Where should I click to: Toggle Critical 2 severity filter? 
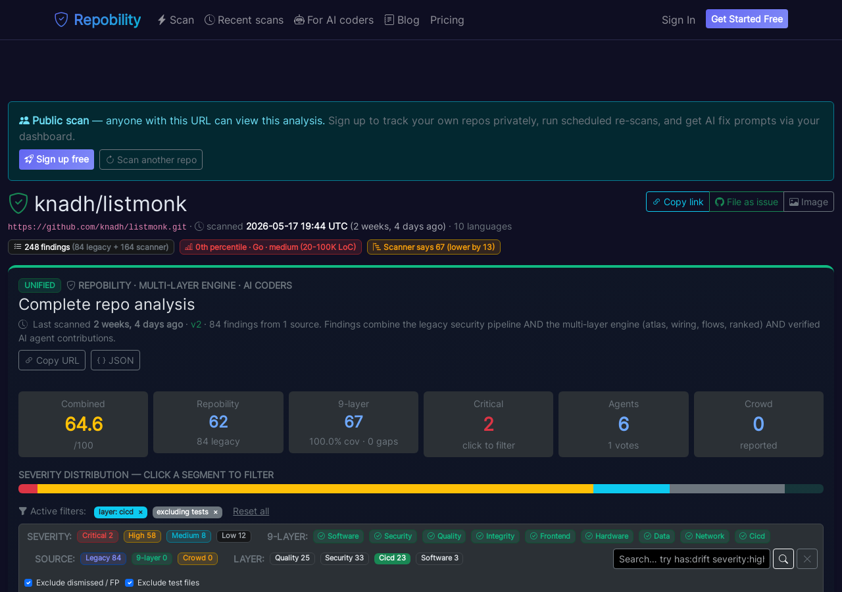[x=97, y=536]
